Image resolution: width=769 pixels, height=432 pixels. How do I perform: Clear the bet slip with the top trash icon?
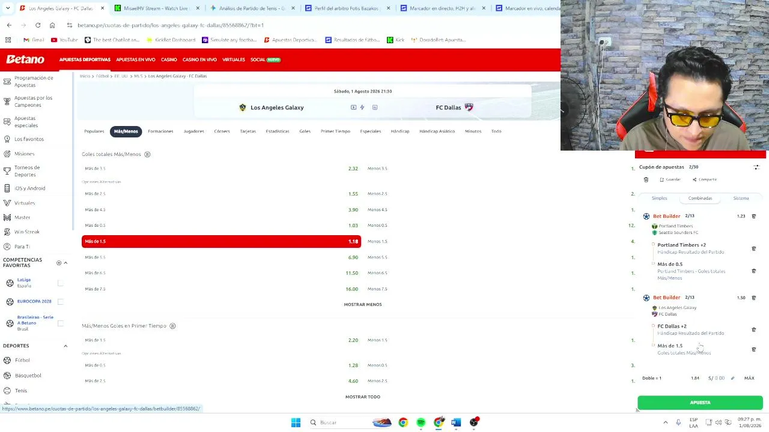point(646,179)
